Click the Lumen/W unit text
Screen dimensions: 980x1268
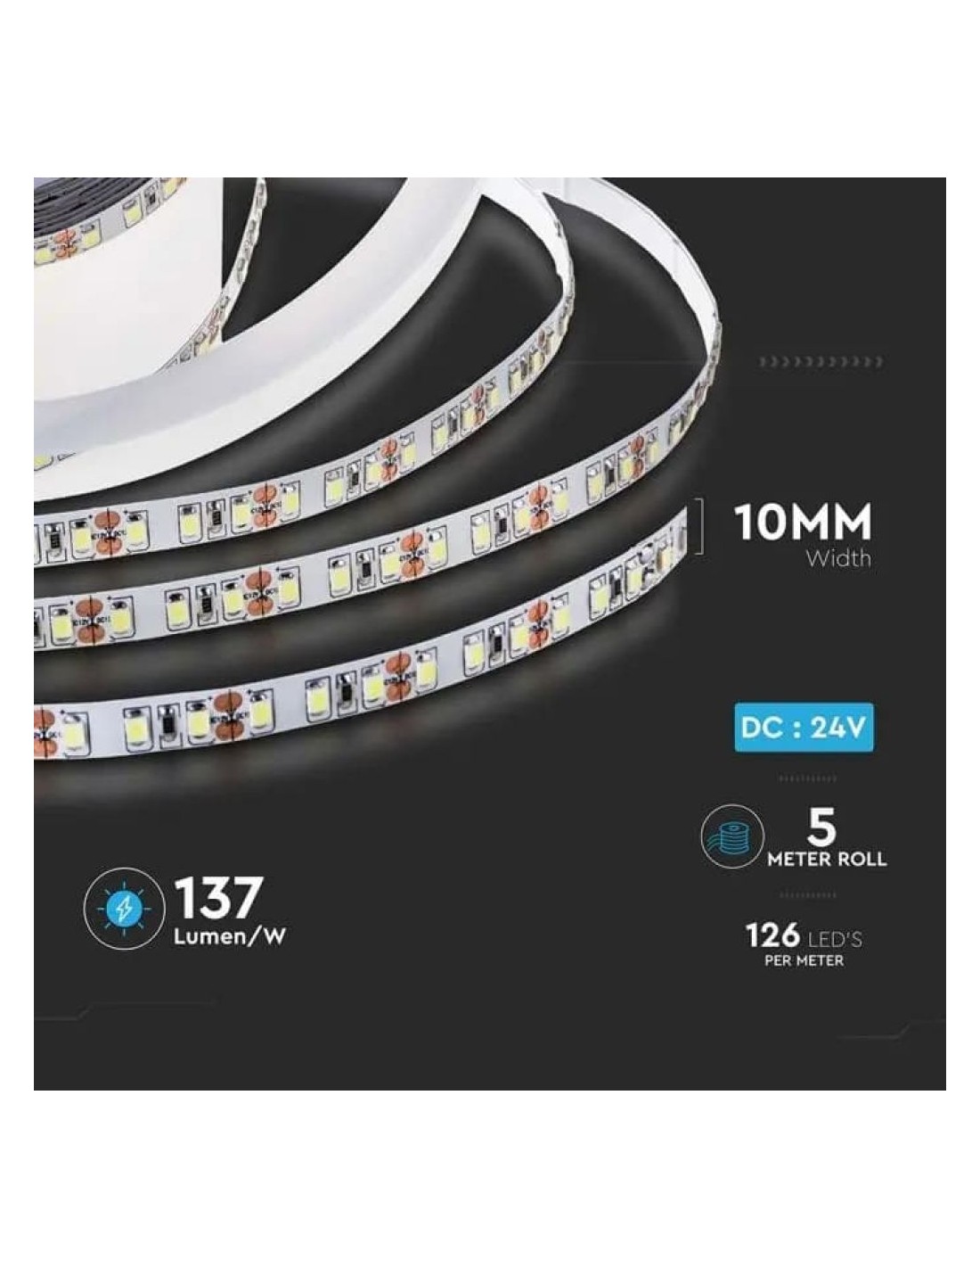(233, 937)
